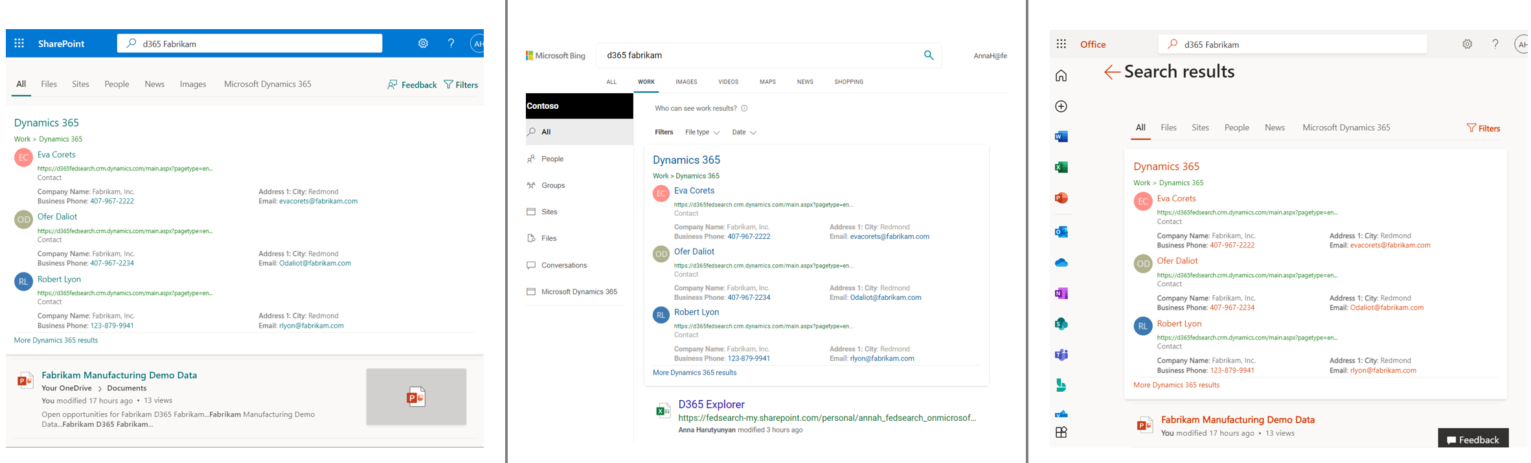Click the EC avatar in Bing results
Screen dimensions: 1531x463
(x=661, y=193)
